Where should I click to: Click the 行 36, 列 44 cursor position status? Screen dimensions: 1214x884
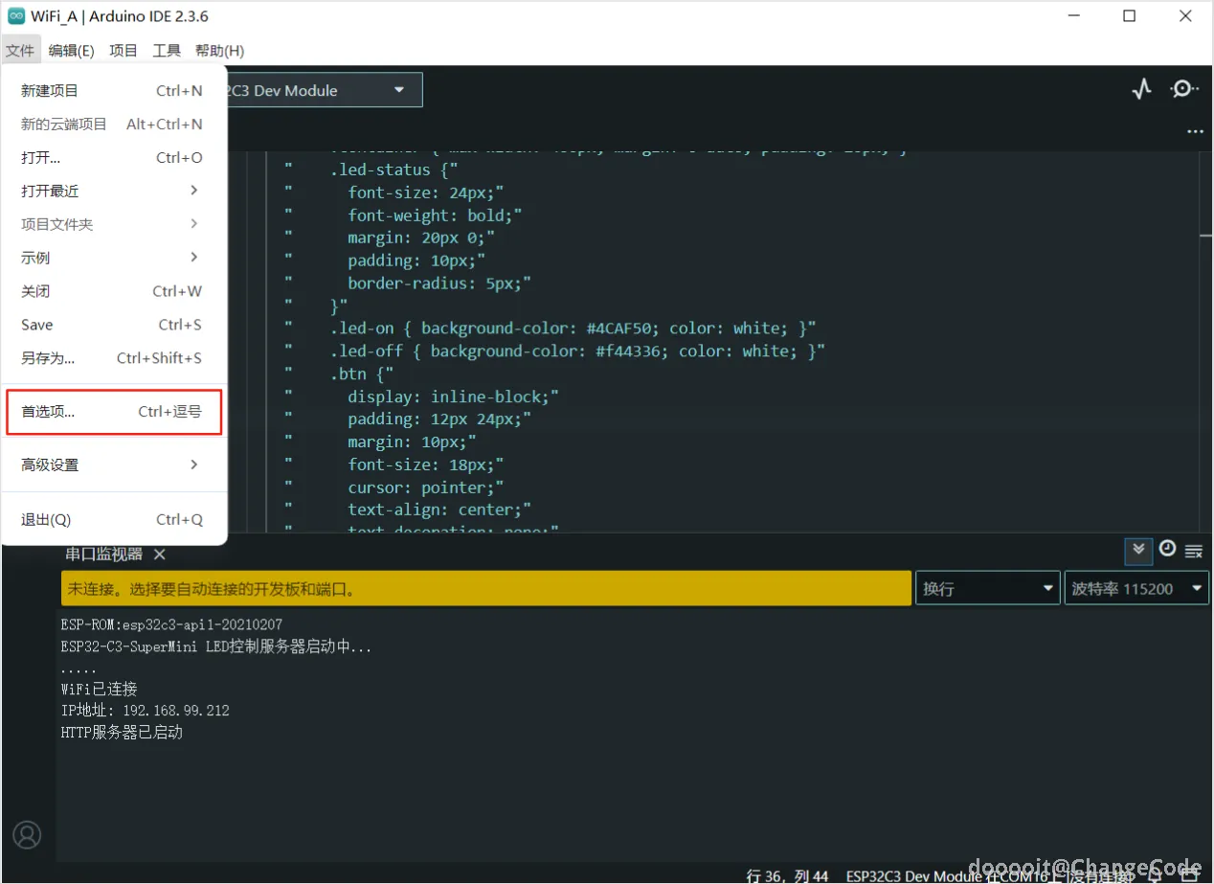787,875
